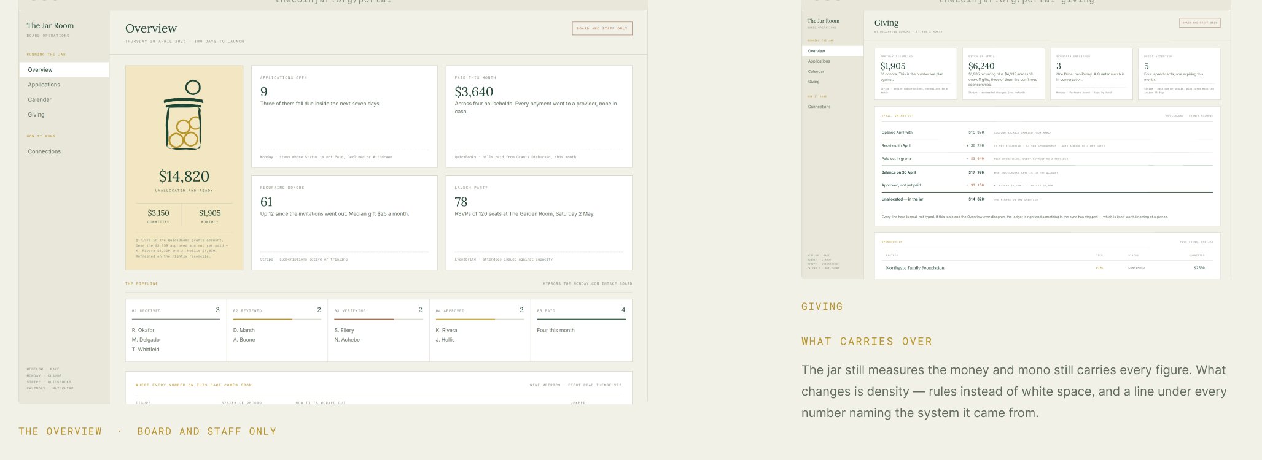Viewport: 1262px width, 460px height.
Task: Click the Balance on 30 April ledger row
Action: 1047,172
